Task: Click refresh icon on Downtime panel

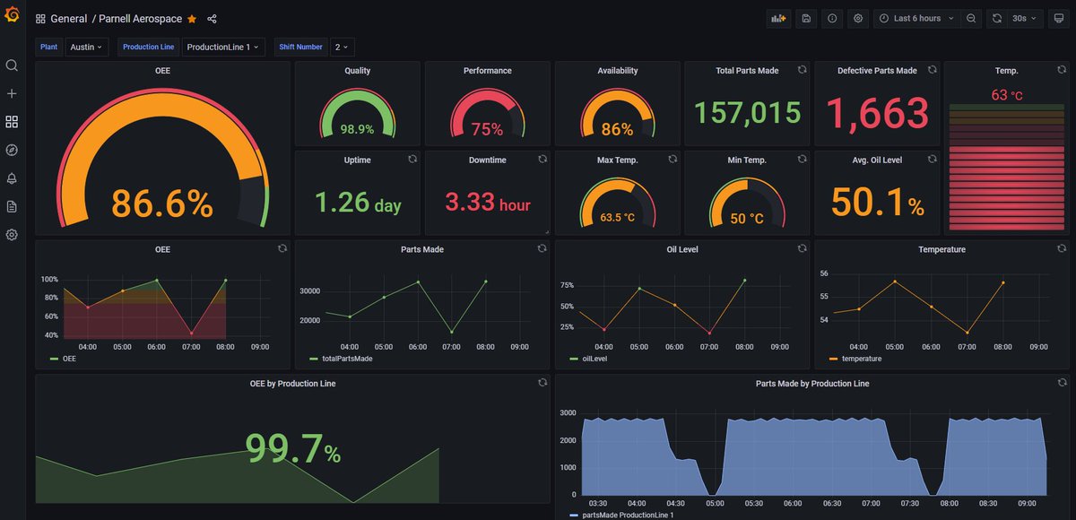Action: (542, 159)
